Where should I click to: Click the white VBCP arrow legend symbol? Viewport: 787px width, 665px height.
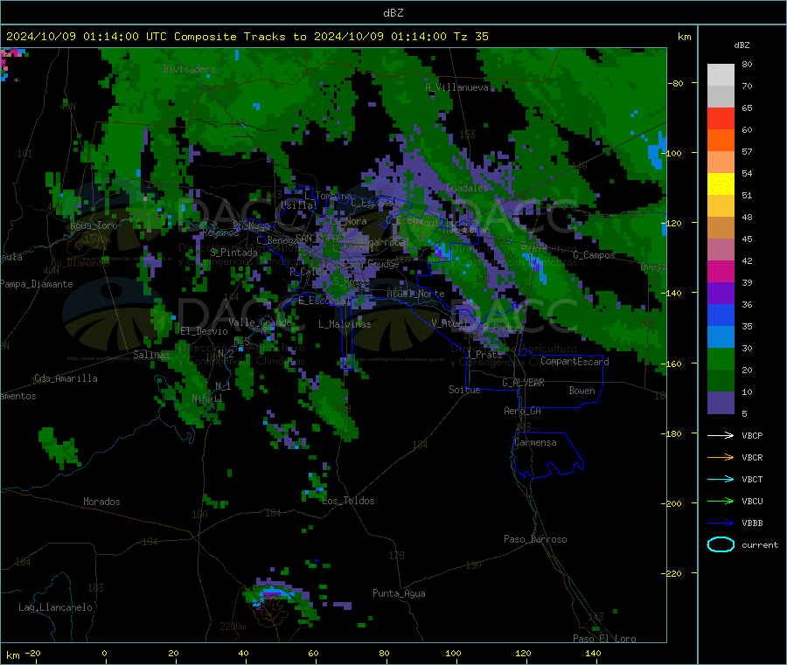tap(721, 435)
